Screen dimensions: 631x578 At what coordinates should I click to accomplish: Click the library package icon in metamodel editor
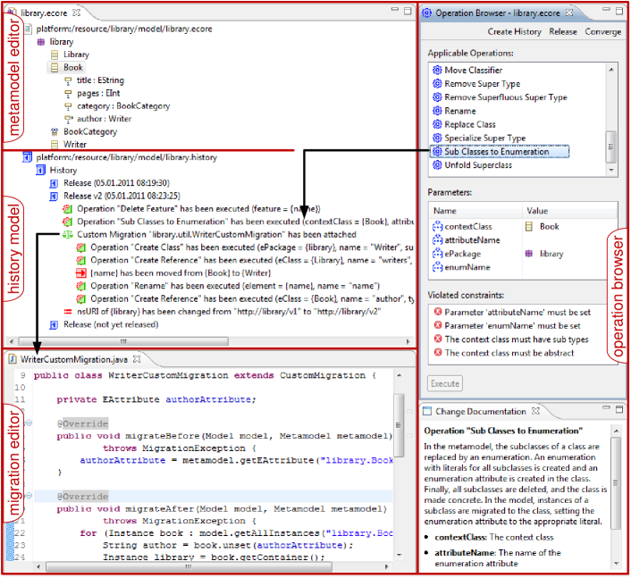(41, 42)
